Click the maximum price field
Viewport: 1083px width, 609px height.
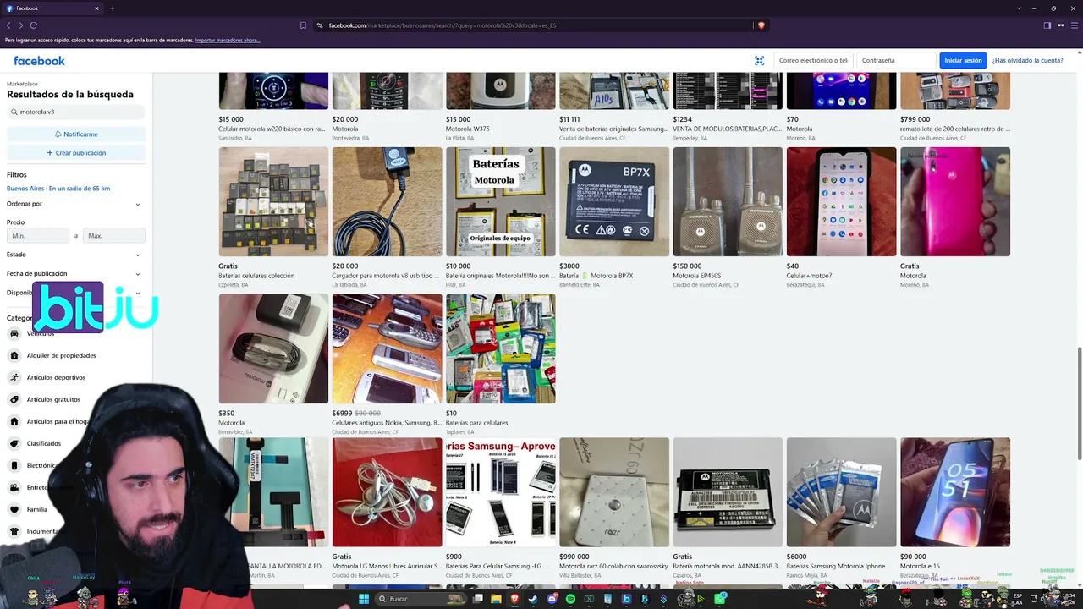[x=113, y=236]
